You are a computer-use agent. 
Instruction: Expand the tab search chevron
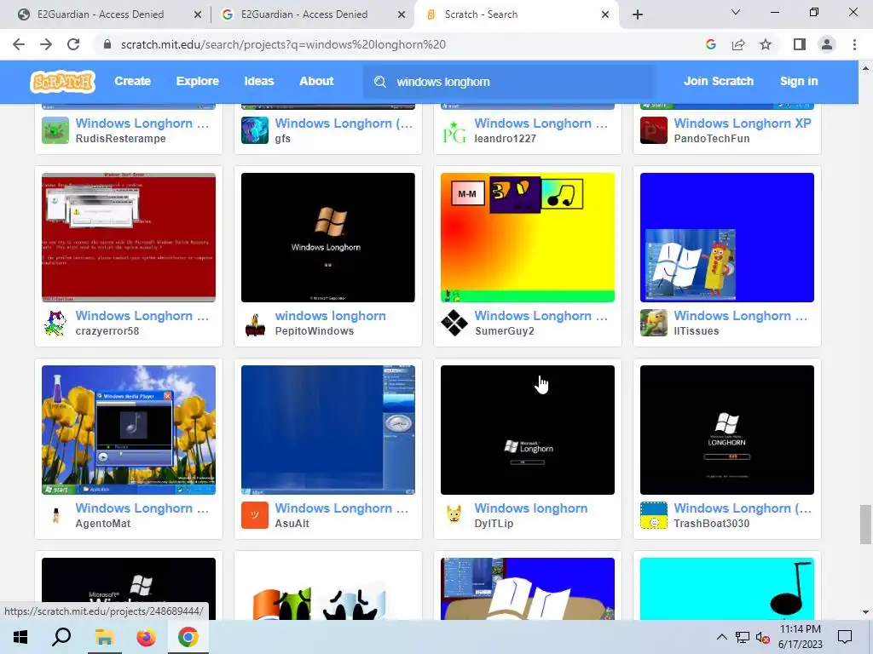coord(736,12)
